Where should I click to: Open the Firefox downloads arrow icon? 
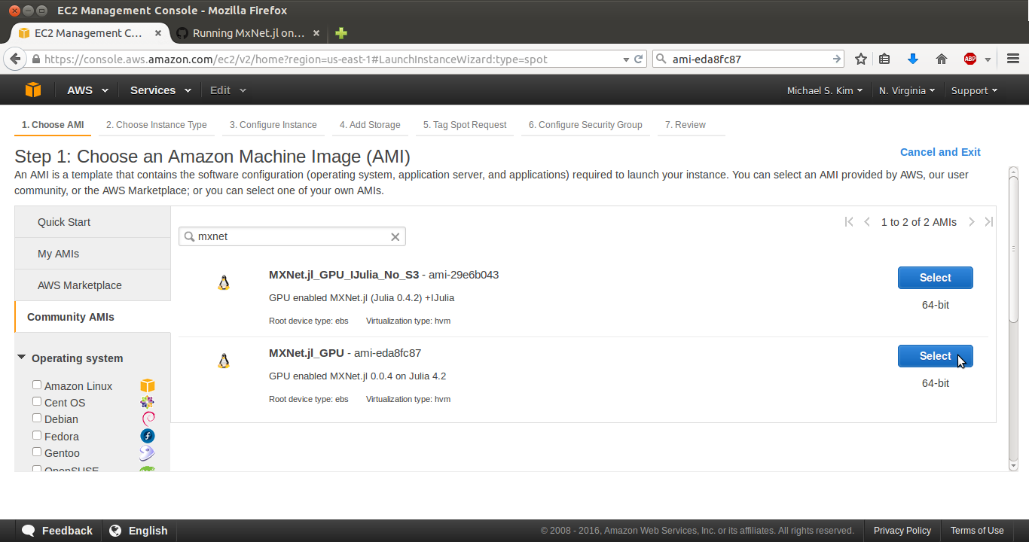[912, 59]
